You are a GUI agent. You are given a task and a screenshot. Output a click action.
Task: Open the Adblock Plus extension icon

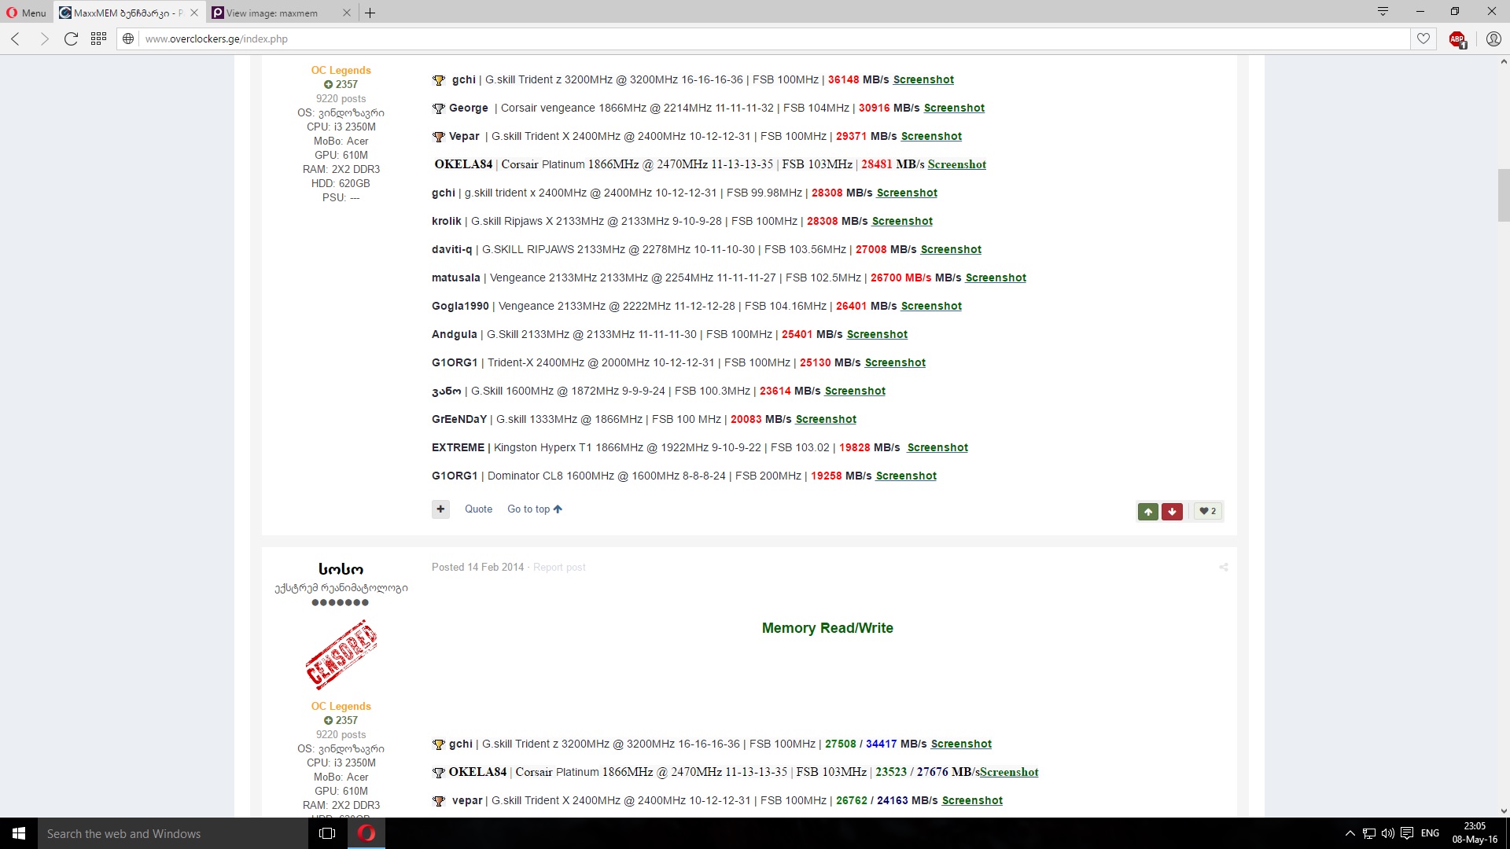pos(1457,39)
